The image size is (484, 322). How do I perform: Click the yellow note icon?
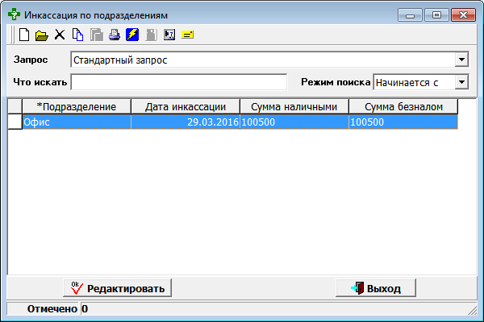coord(187,35)
